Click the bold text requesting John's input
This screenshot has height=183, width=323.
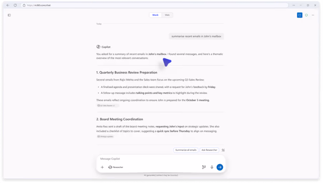coord(170,127)
